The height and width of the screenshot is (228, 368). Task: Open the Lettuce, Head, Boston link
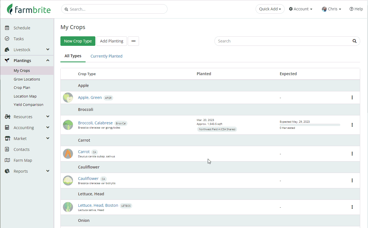click(x=98, y=205)
